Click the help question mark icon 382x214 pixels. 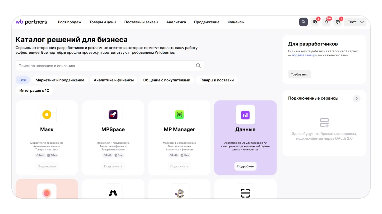[x=338, y=22]
